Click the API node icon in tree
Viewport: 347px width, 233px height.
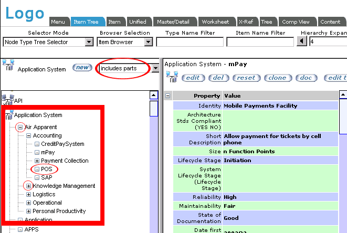[7, 100]
